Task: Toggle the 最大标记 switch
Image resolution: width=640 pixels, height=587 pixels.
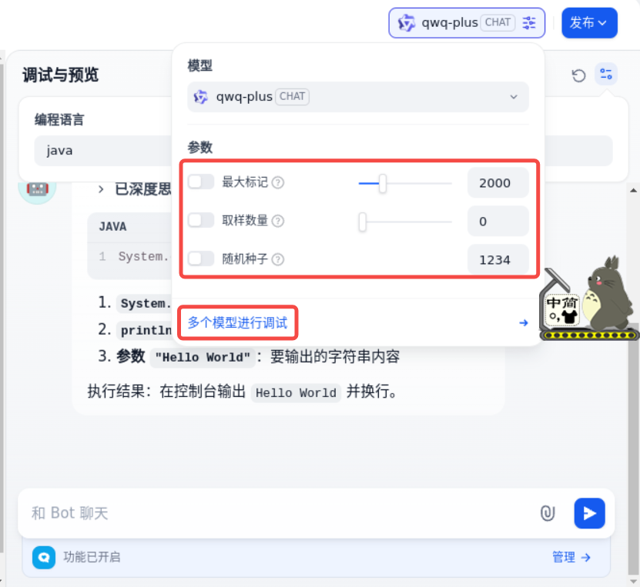Action: click(201, 182)
